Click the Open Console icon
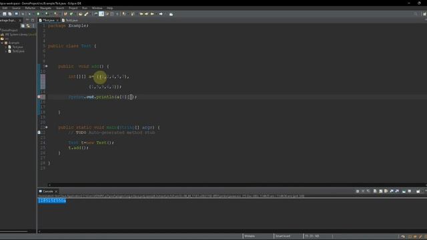 [x=418, y=191]
